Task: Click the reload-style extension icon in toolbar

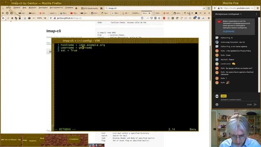Action: pos(177,18)
